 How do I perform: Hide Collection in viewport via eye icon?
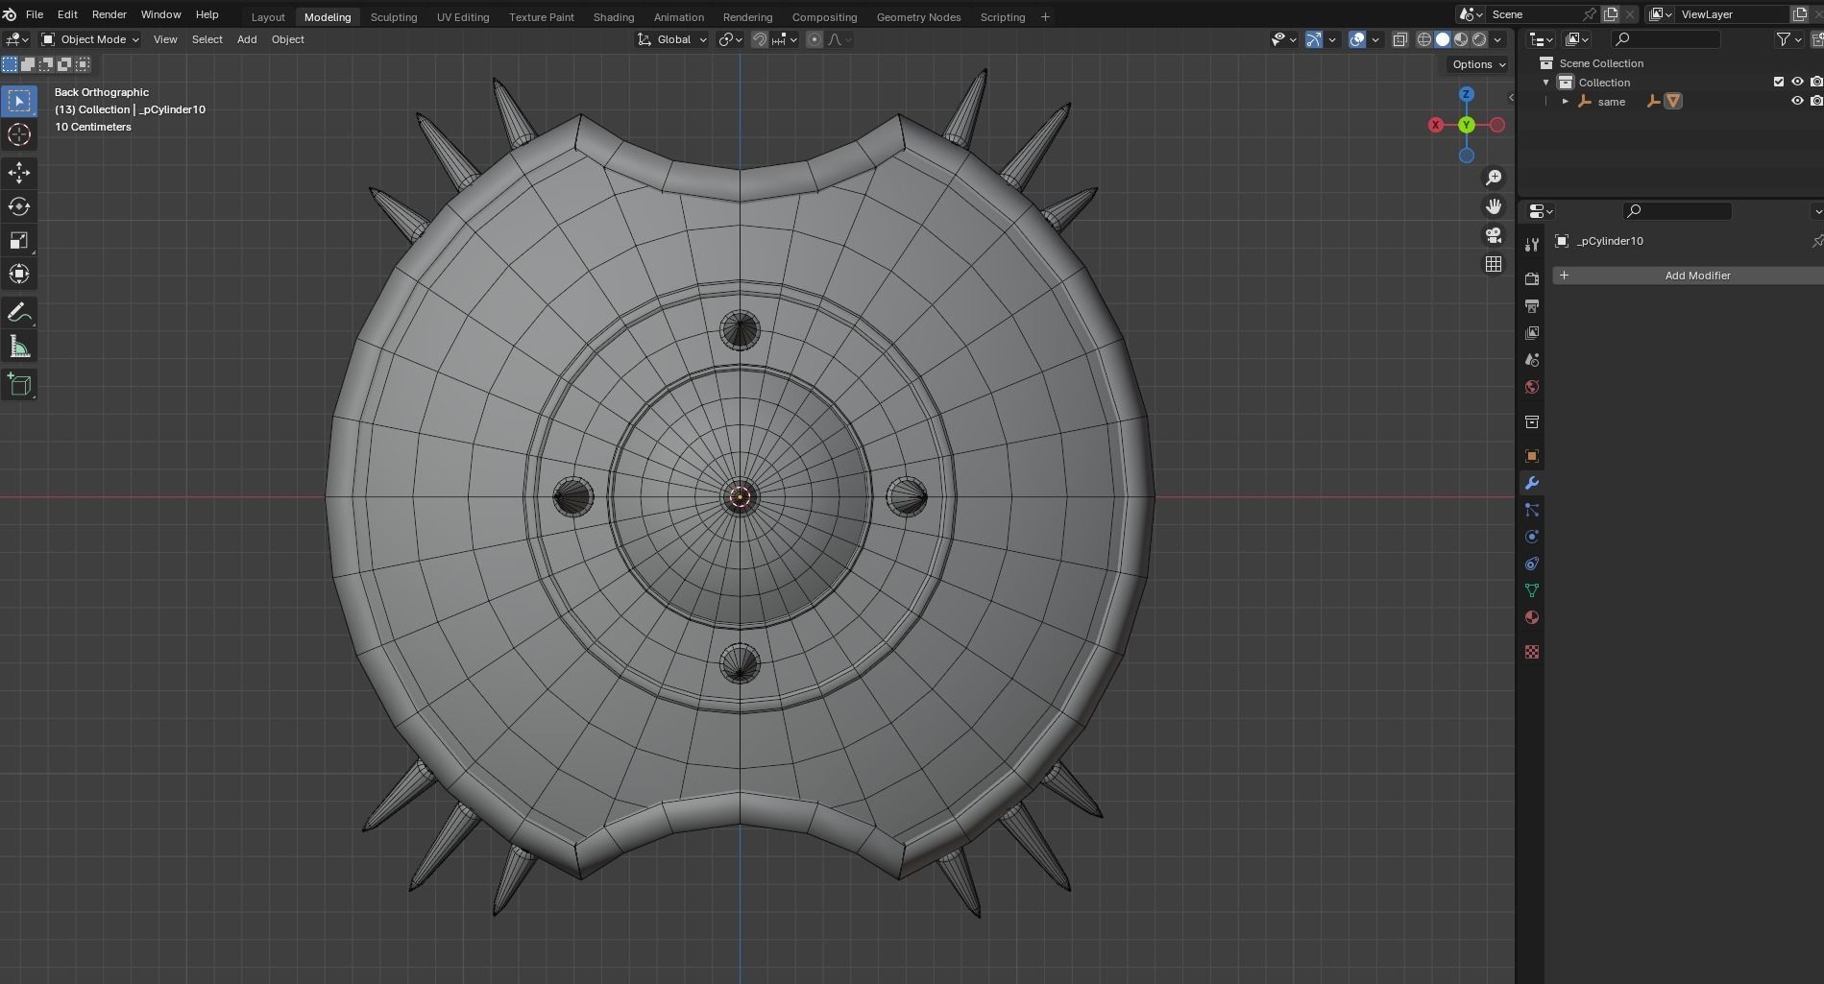(x=1798, y=83)
